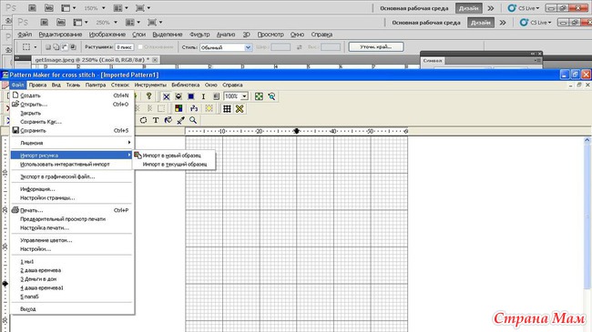Open recent file 3 Деньги в дом
Screen dimensions: 592x332
click(x=38, y=279)
